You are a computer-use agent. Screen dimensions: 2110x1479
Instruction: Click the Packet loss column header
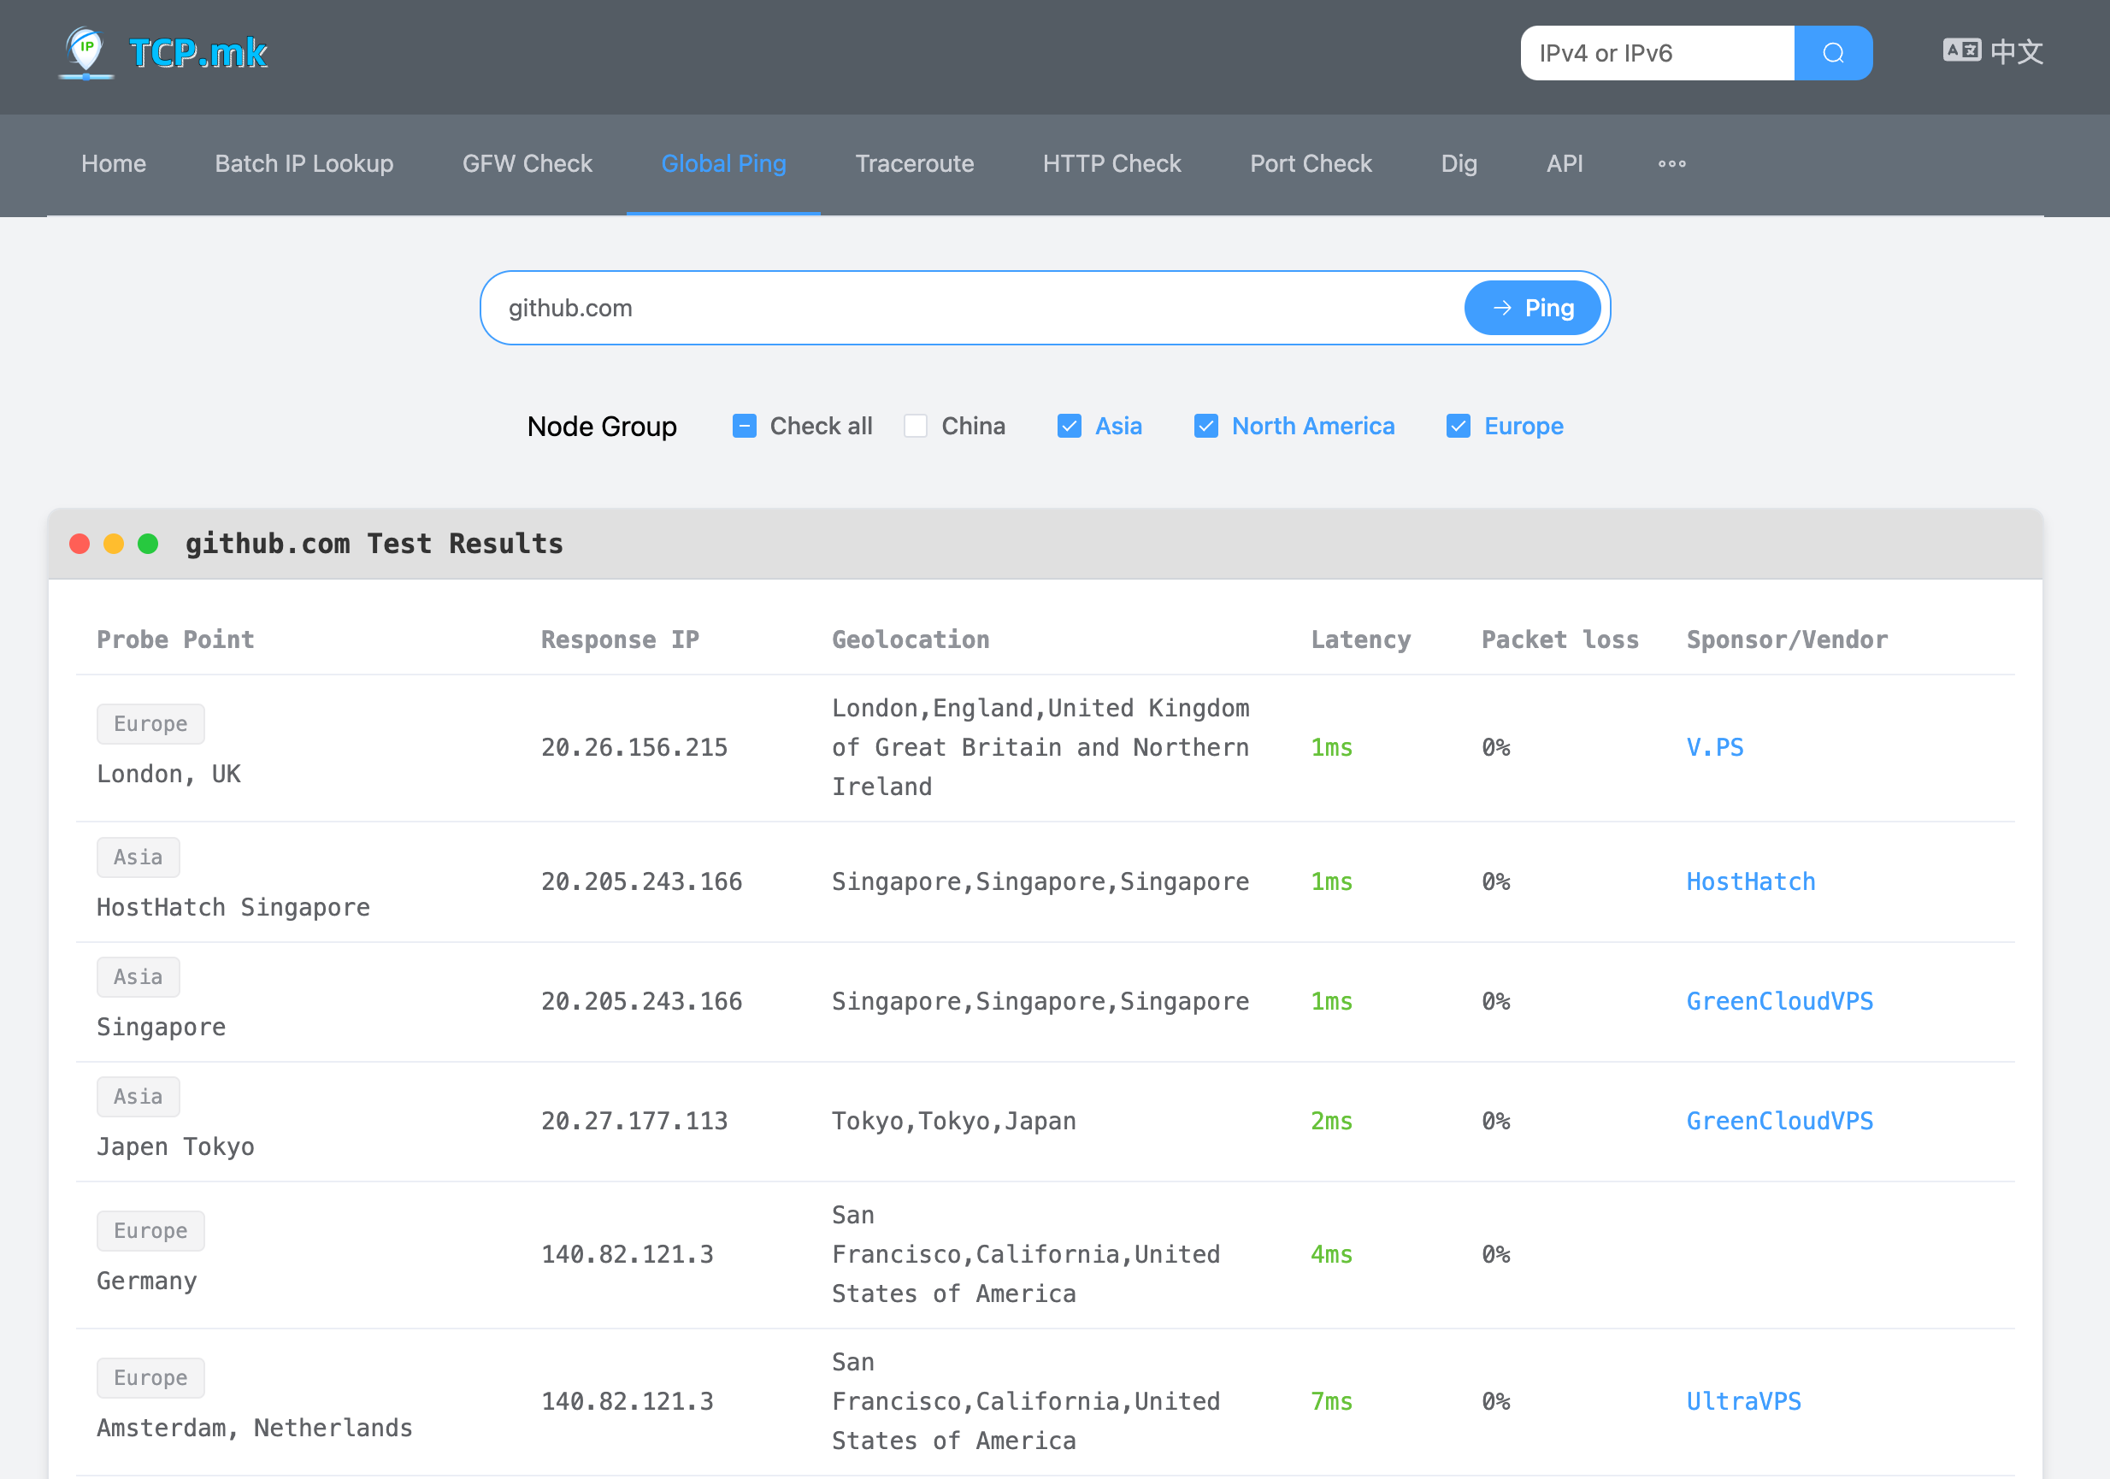(1560, 639)
